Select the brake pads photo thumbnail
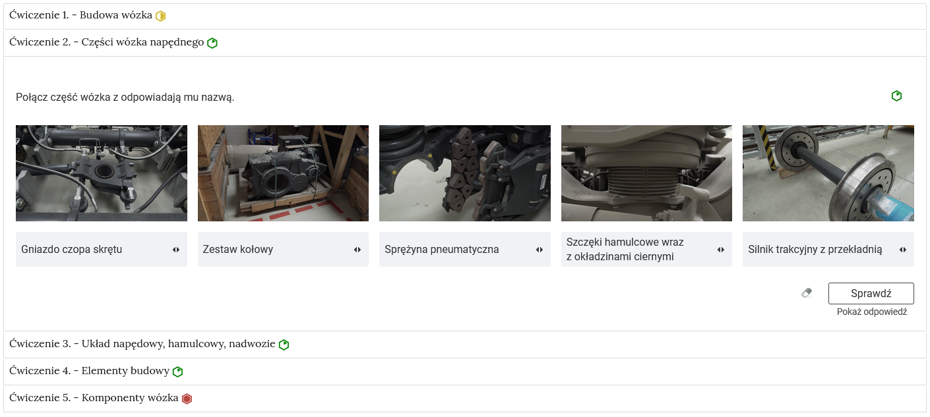 click(464, 173)
